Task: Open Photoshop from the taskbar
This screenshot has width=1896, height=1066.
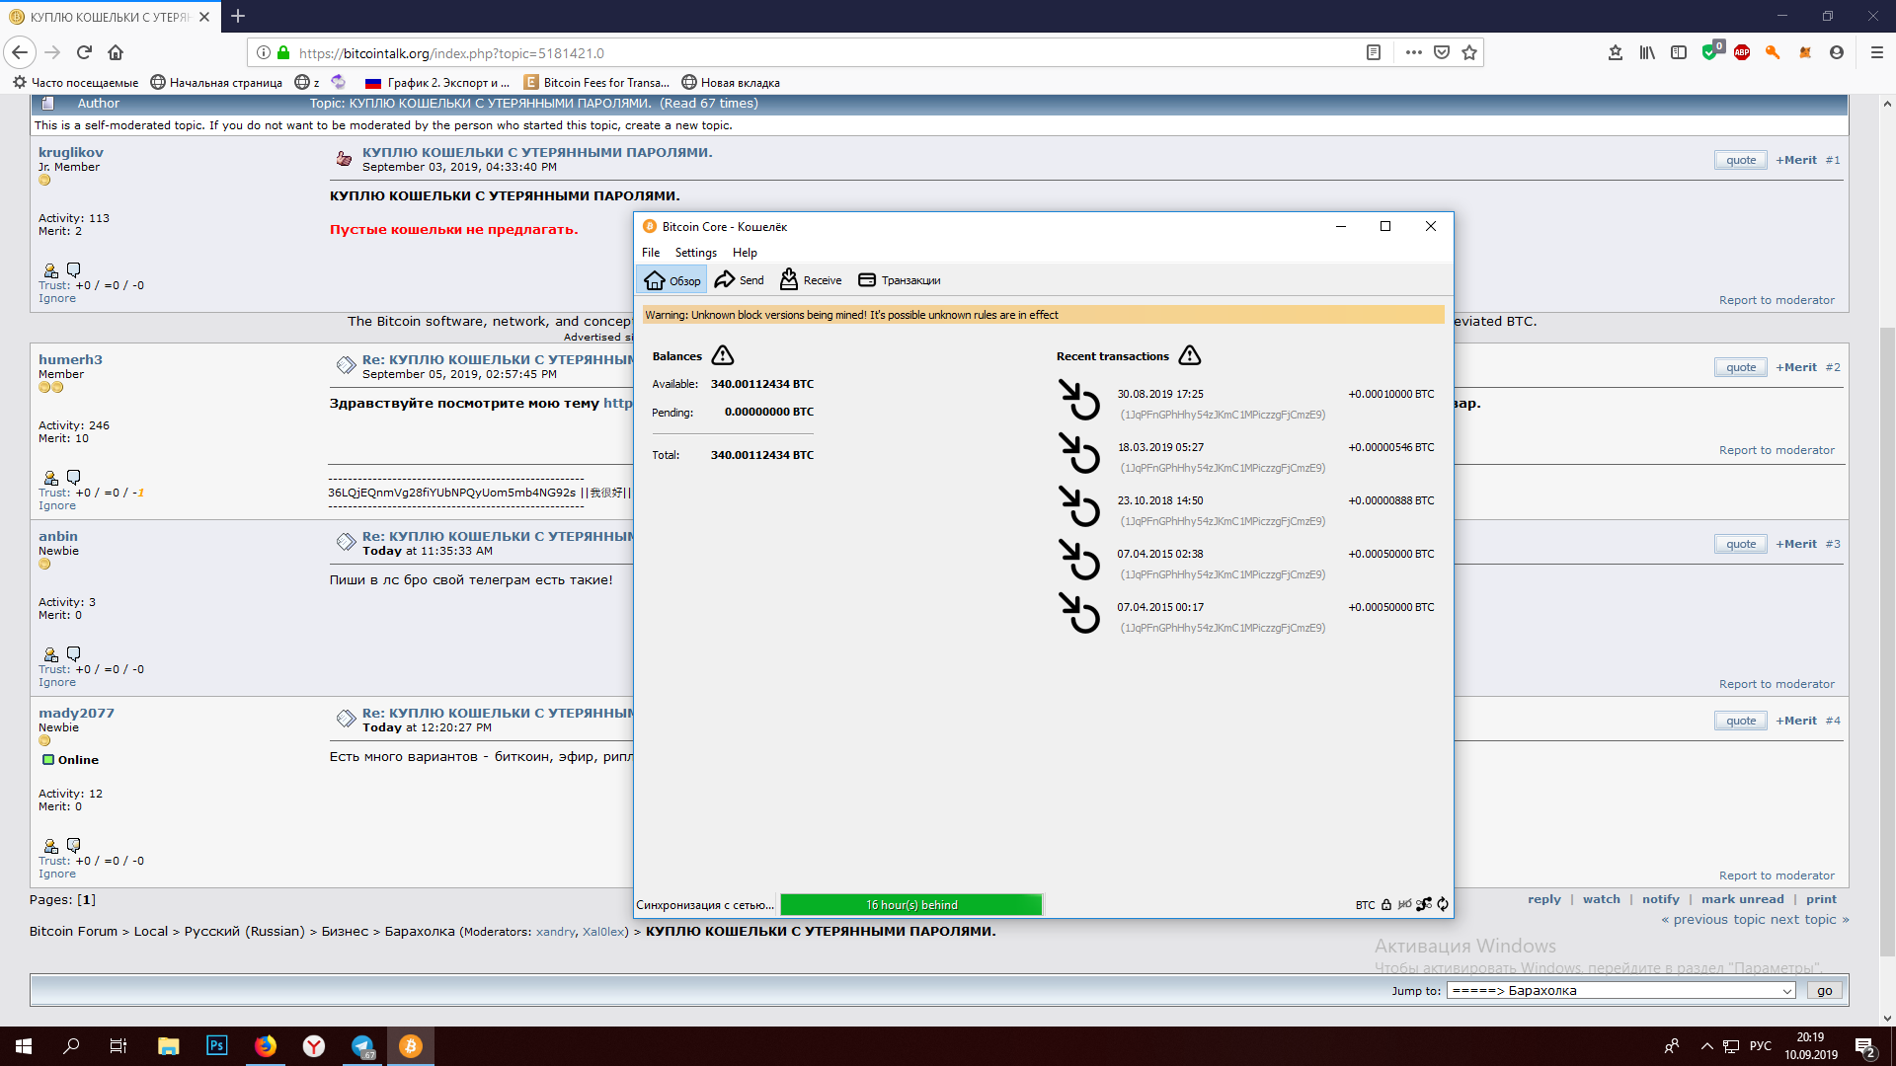Action: click(x=216, y=1046)
